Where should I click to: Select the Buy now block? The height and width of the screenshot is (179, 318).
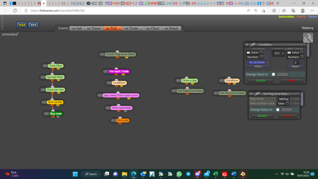pyautogui.click(x=56, y=113)
